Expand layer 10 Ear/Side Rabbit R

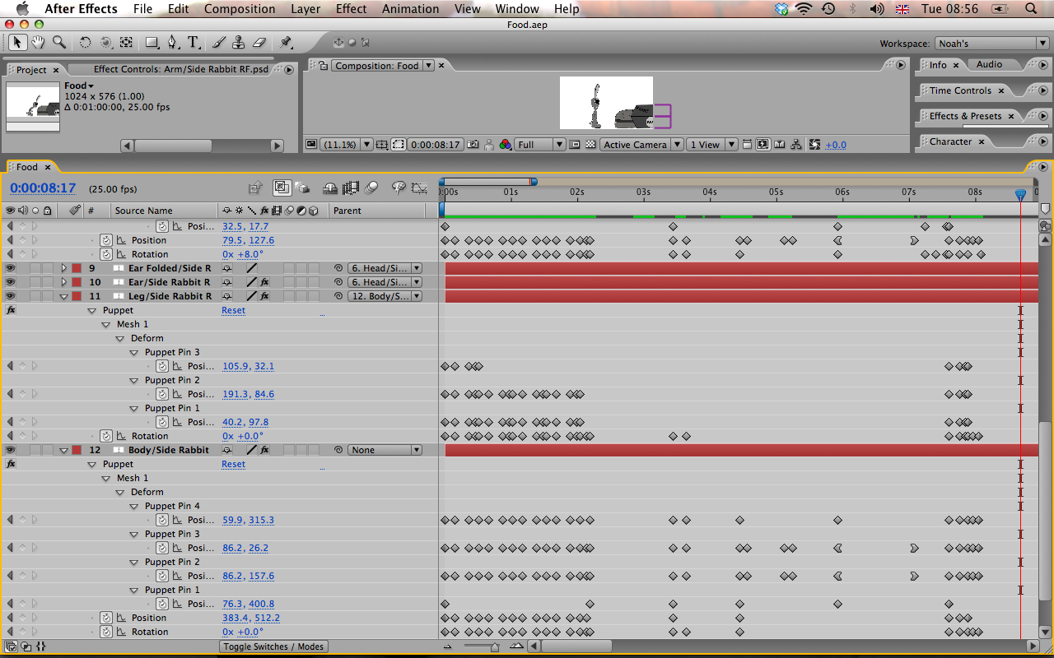63,282
